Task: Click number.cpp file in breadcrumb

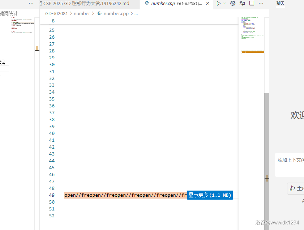Action: pyautogui.click(x=116, y=14)
